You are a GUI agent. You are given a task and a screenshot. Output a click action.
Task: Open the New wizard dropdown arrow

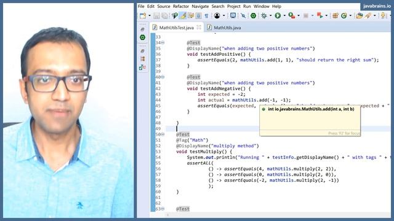pos(150,16)
